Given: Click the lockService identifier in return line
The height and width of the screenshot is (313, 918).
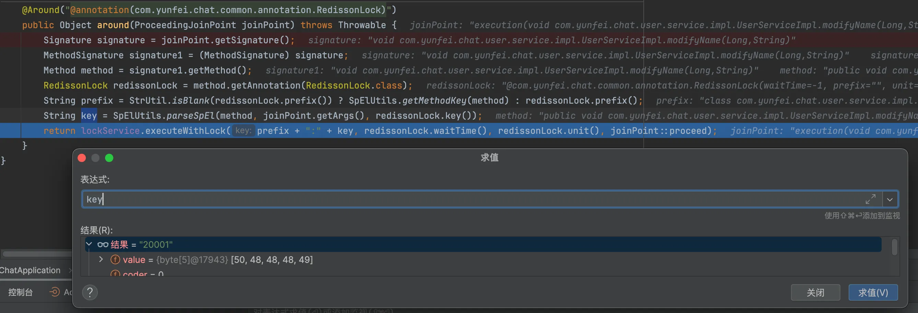Looking at the screenshot, I should (110, 131).
